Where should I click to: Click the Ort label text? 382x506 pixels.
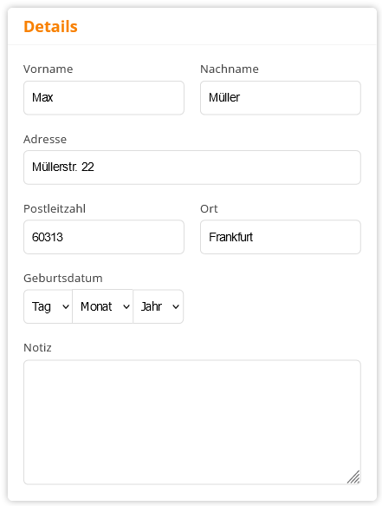[209, 209]
